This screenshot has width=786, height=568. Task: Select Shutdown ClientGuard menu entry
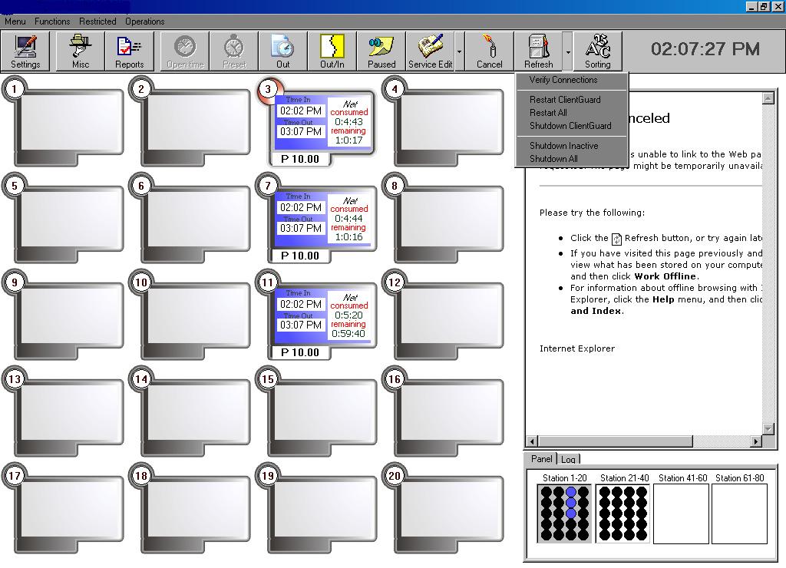pyautogui.click(x=571, y=125)
